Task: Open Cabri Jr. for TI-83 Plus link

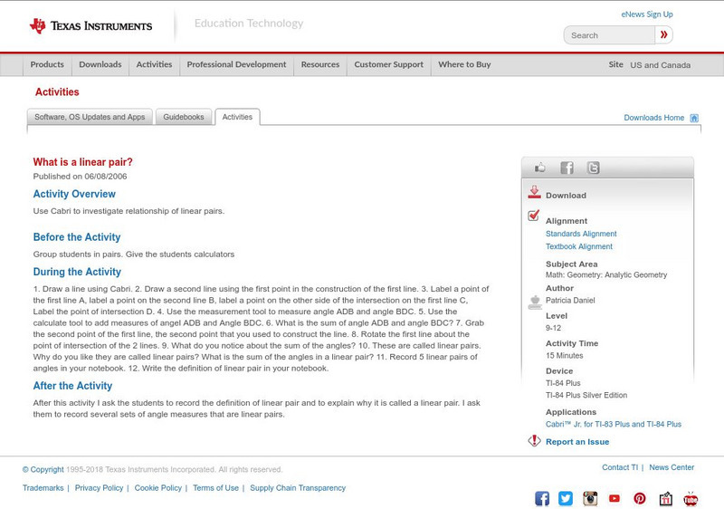Action: click(x=614, y=424)
